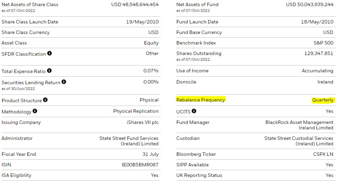
Task: Click the Physical Replication methodology value
Action: tap(136, 111)
